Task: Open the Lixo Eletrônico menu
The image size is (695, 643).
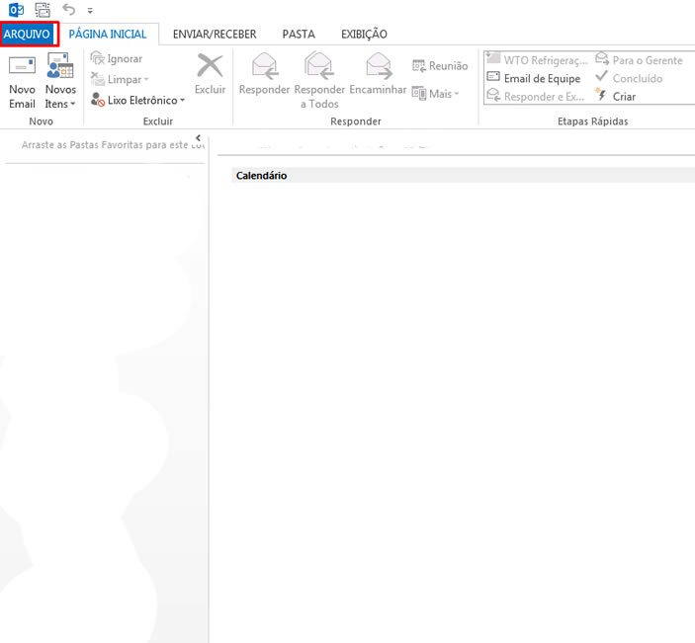Action: click(137, 100)
